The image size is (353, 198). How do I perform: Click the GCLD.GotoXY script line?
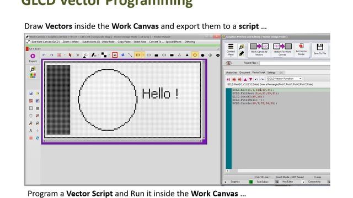point(248,97)
